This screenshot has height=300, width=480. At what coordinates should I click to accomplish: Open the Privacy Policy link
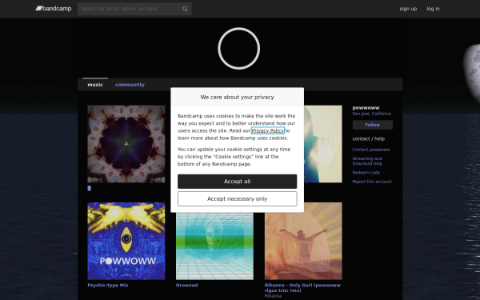point(268,130)
